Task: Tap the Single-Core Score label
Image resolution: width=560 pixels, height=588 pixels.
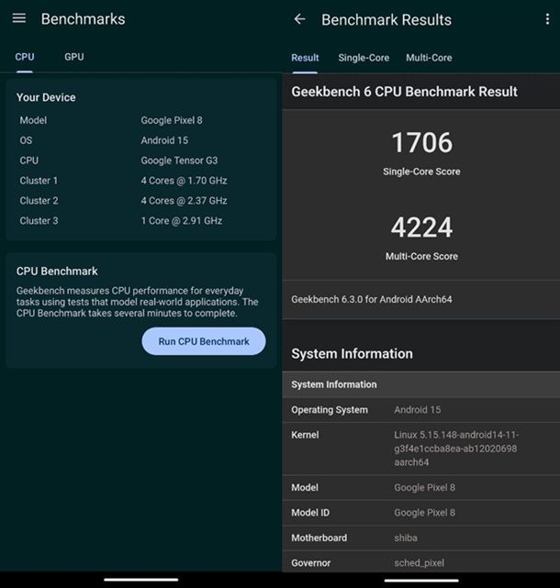Action: [421, 172]
